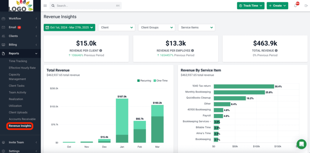Click the logout icon at top right
Screen dimensions: 310x153
coord(306,6)
